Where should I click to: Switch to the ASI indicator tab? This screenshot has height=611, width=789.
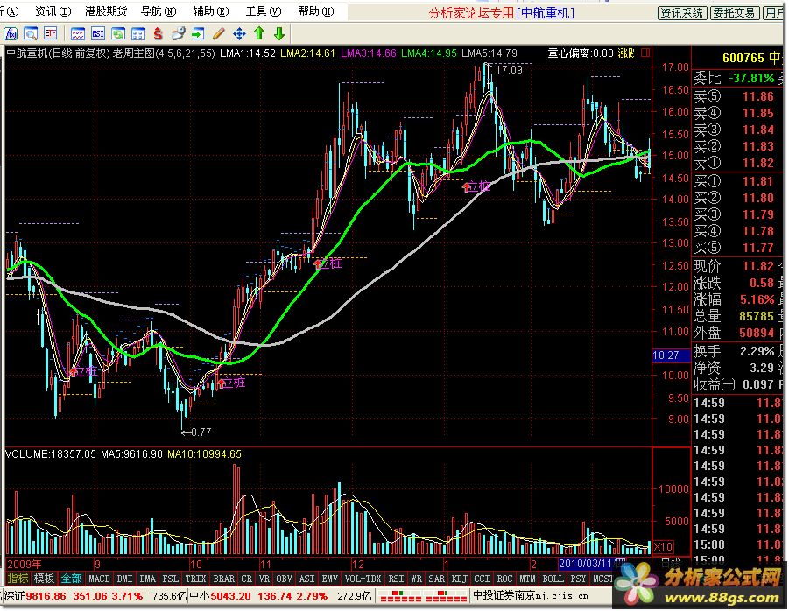pyautogui.click(x=307, y=579)
